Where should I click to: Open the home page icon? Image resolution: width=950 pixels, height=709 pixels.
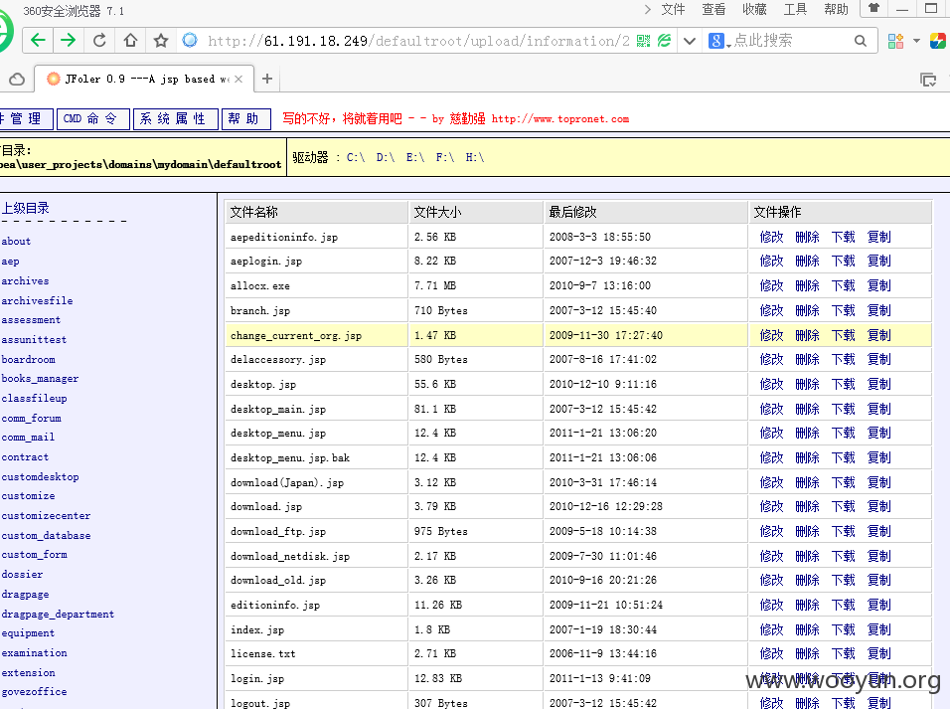130,41
